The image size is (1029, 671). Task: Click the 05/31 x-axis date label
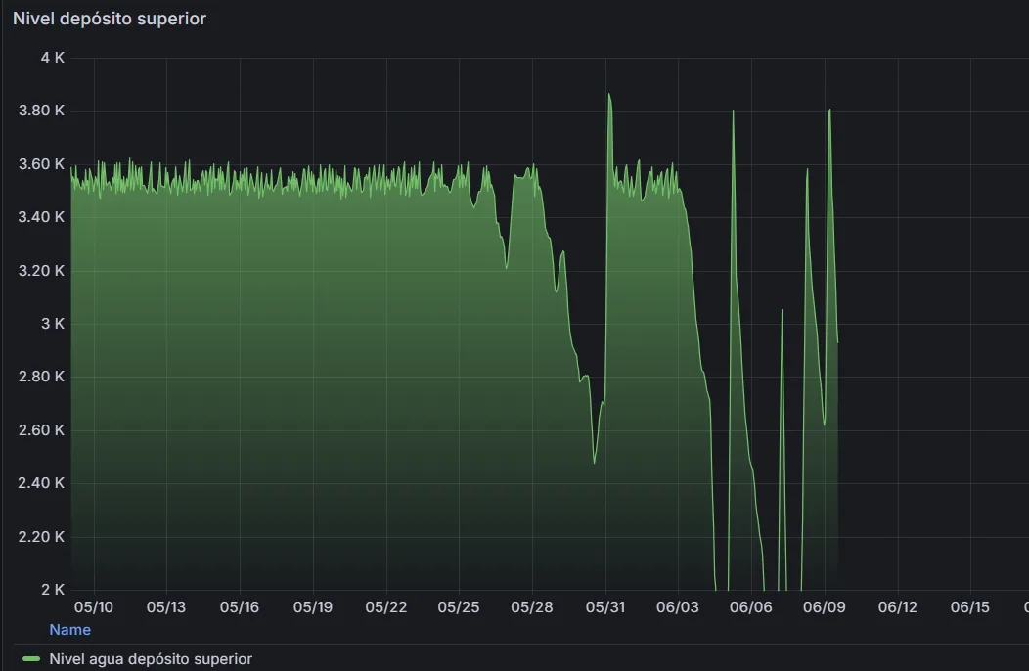(605, 607)
